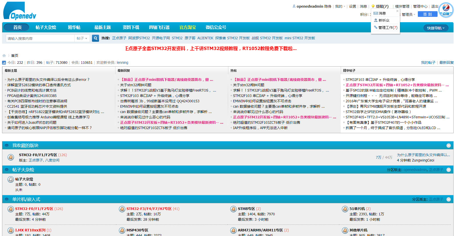Open 我的帖子 link
Viewport: 460px width, 236px height.
(428, 63)
